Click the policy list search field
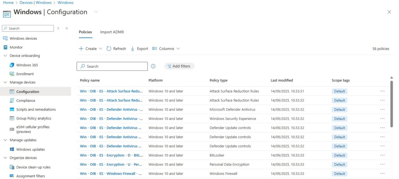Viewport: 399px width, 179px height. 112,67
